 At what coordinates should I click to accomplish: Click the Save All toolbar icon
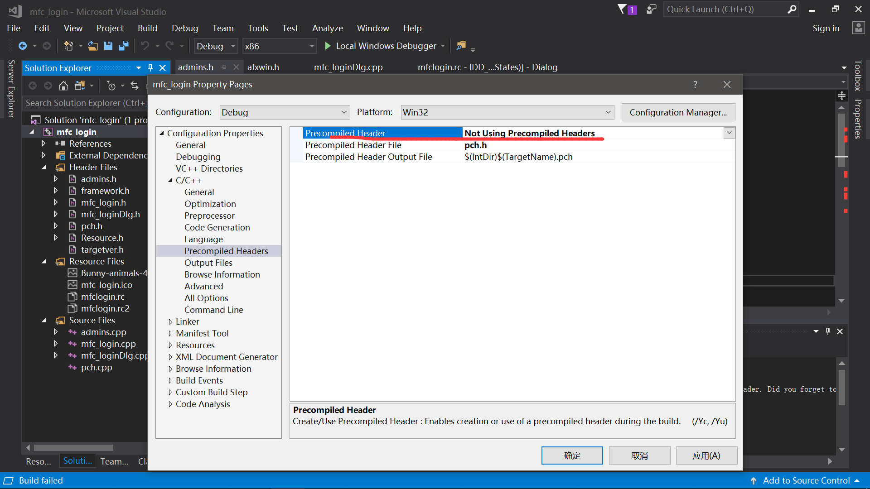coord(123,46)
